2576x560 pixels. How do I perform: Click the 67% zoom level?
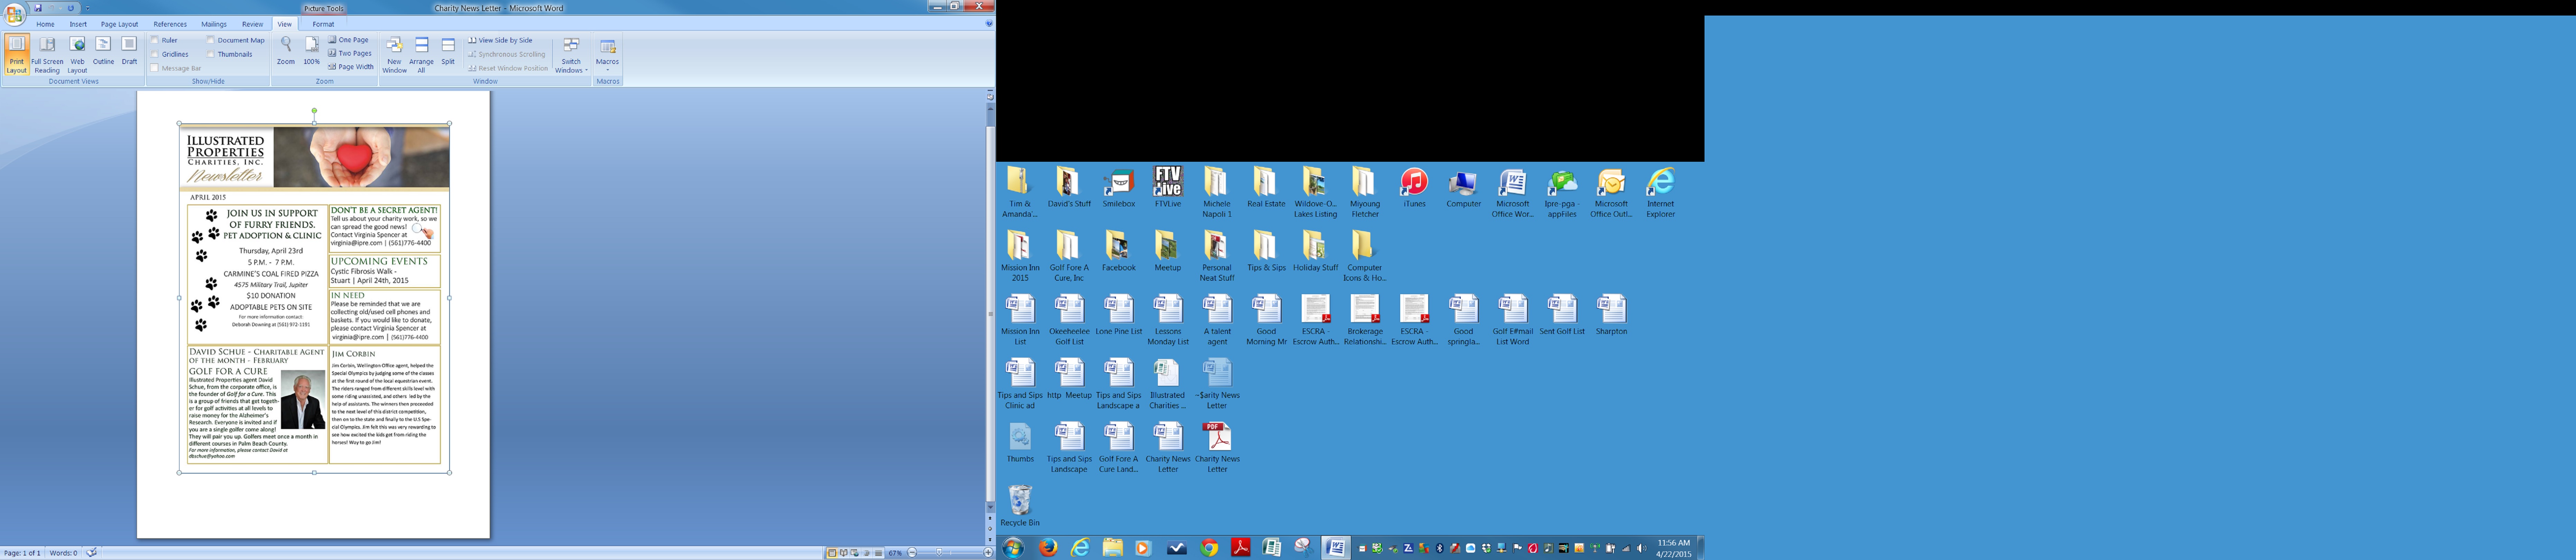click(x=895, y=553)
